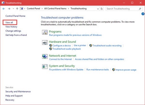Image resolution: width=145 pixels, height=105 pixels.
Task: Click shield icon beside Troubleshoot audio playback
Action: coord(51,49)
